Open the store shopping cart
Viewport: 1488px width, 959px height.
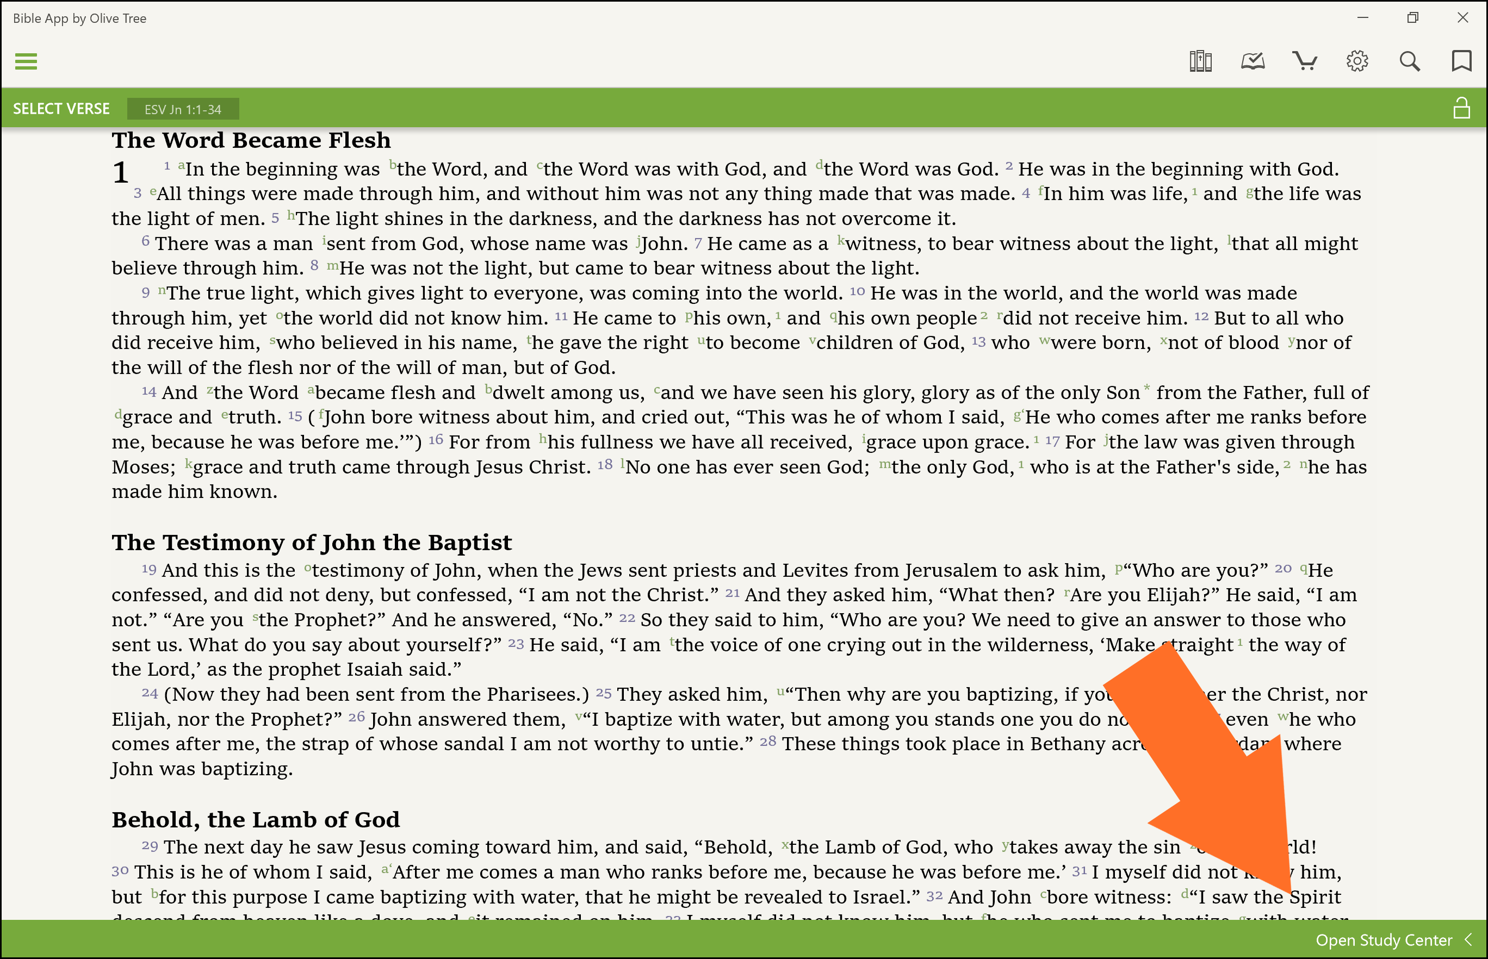tap(1305, 61)
